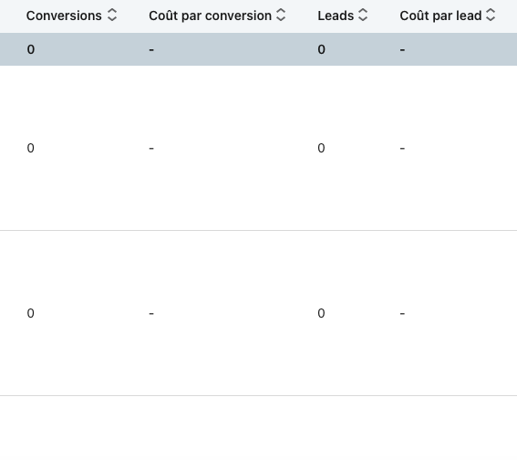This screenshot has height=460, width=517.
Task: Select the Leads value in first white row
Action: point(322,148)
